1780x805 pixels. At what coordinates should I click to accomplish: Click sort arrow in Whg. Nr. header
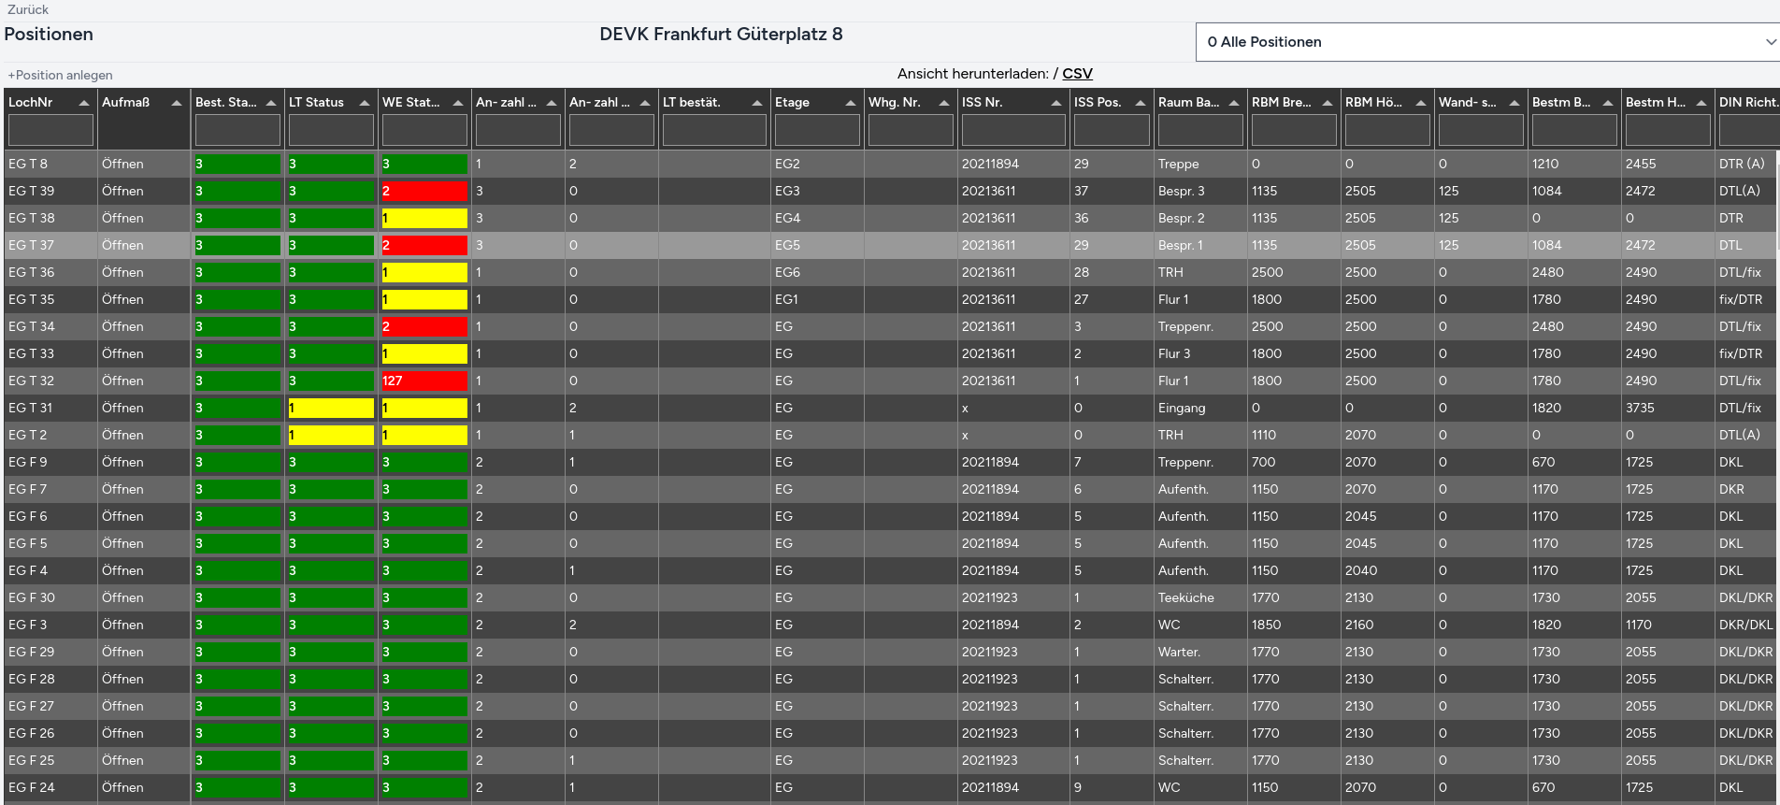tap(943, 103)
